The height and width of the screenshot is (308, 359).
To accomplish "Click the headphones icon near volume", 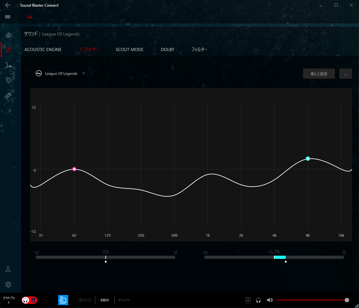I will [258, 300].
